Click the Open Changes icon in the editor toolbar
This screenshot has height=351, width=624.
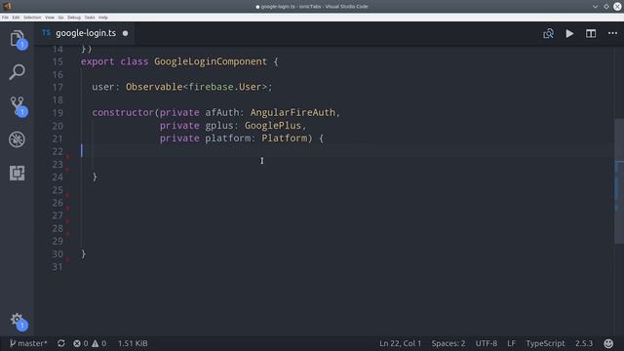click(548, 33)
